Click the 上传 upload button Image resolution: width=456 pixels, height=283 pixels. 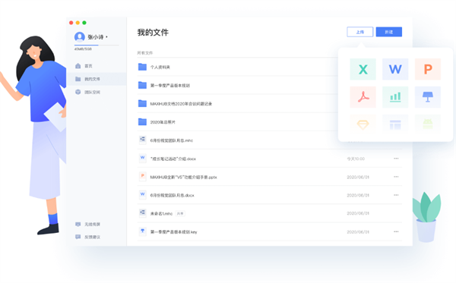(359, 32)
